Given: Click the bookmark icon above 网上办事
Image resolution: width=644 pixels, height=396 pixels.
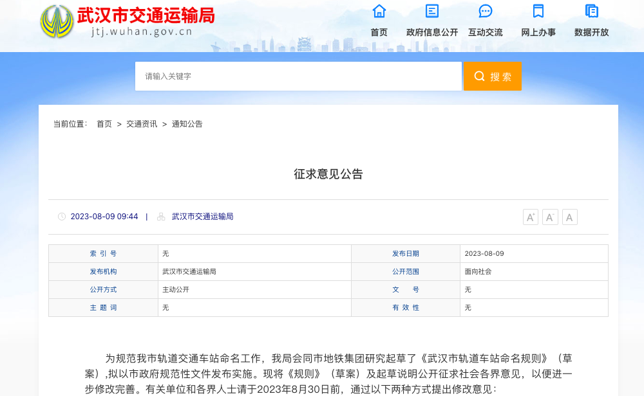Looking at the screenshot, I should (538, 11).
